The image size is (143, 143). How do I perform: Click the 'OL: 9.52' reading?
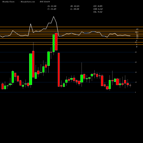(x=98, y=12)
